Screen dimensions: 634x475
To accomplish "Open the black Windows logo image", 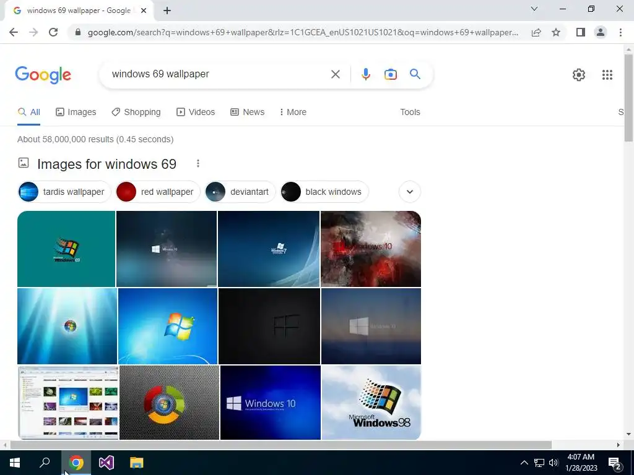I will click(x=269, y=326).
